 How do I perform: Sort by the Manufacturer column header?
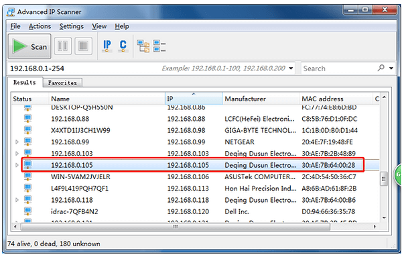tap(261, 99)
